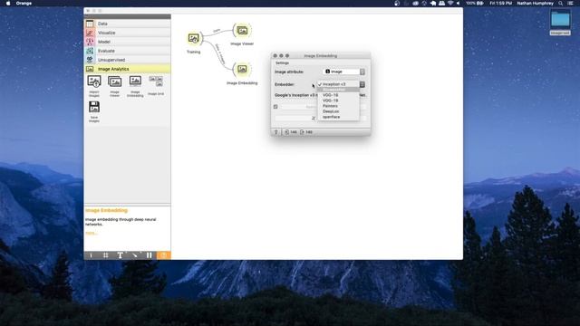Click the grid alignment icon in bottom toolbar

click(105, 255)
